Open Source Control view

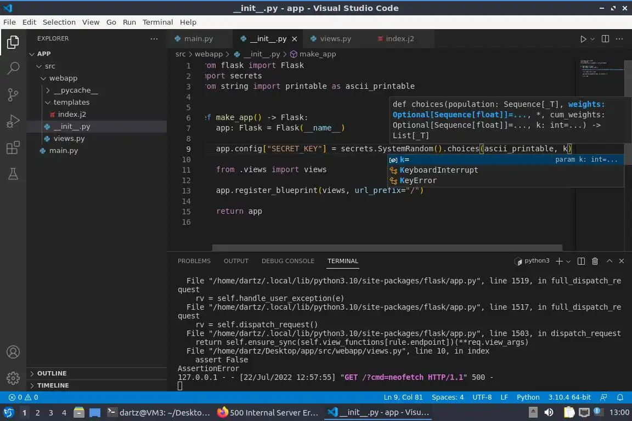(x=13, y=95)
